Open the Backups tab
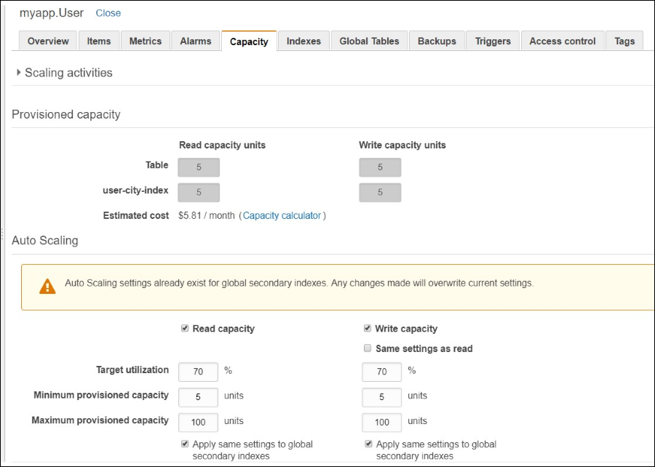The width and height of the screenshot is (655, 467). pyautogui.click(x=437, y=41)
